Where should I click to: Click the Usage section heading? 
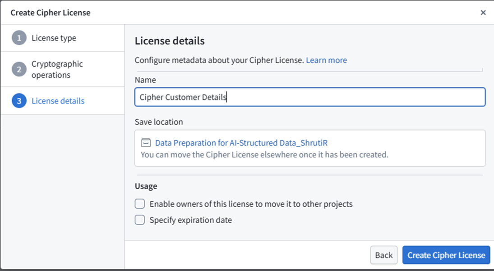[x=146, y=186]
